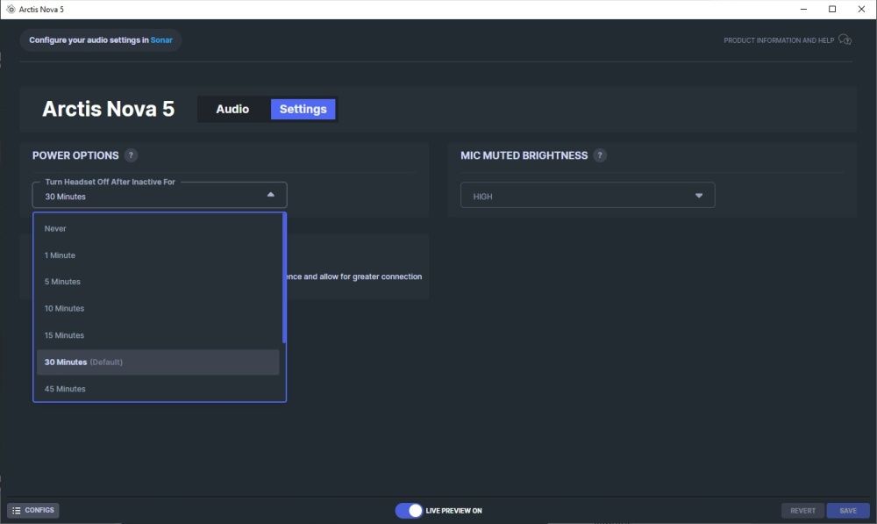Open the Settings tab
The width and height of the screenshot is (877, 524).
(303, 109)
